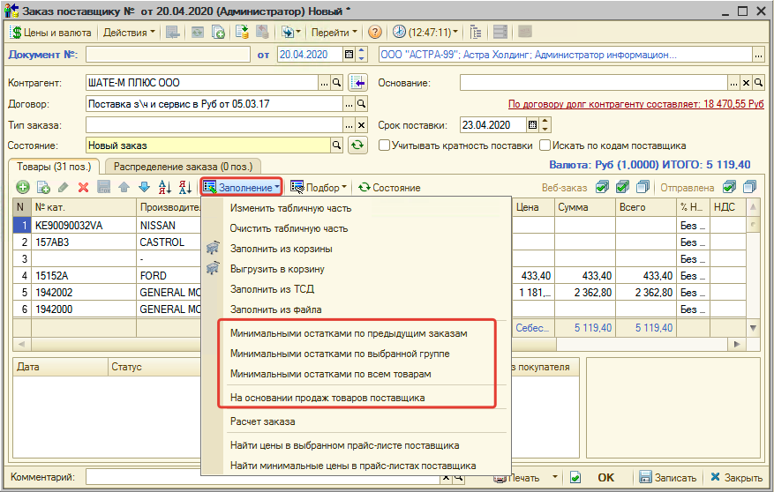Click the copy document icon with green plus
This screenshot has width=774, height=492.
218,33
